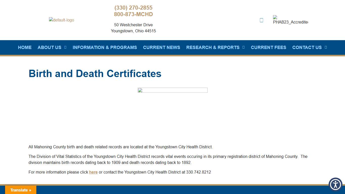345x194 pixels.
Task: Click the search box icon in the header
Action: pyautogui.click(x=261, y=20)
